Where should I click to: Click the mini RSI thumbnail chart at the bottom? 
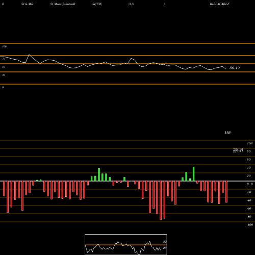pos(126,244)
